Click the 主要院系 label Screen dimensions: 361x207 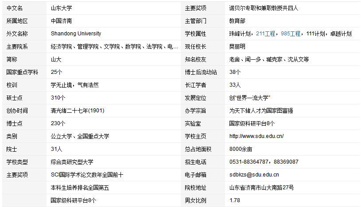point(17,47)
